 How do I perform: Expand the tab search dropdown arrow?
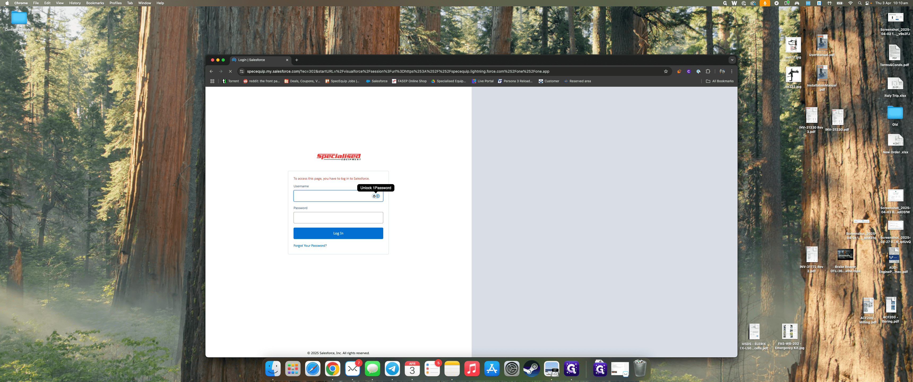732,60
